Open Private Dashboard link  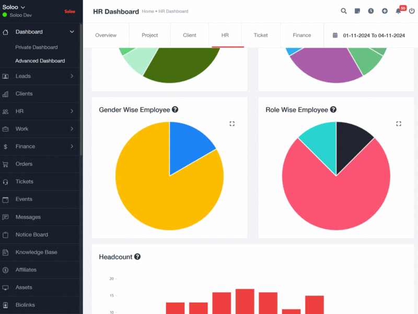[37, 47]
